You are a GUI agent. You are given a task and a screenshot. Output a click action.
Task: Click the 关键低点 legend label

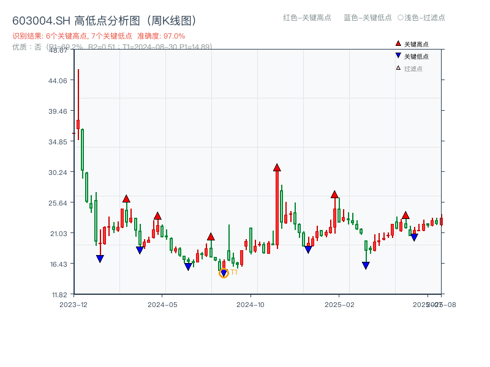point(417,56)
